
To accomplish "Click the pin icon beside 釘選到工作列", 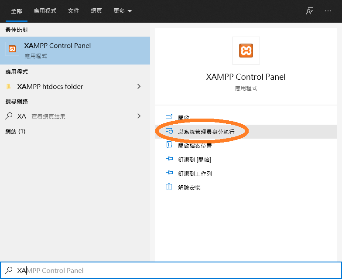I will (x=169, y=173).
